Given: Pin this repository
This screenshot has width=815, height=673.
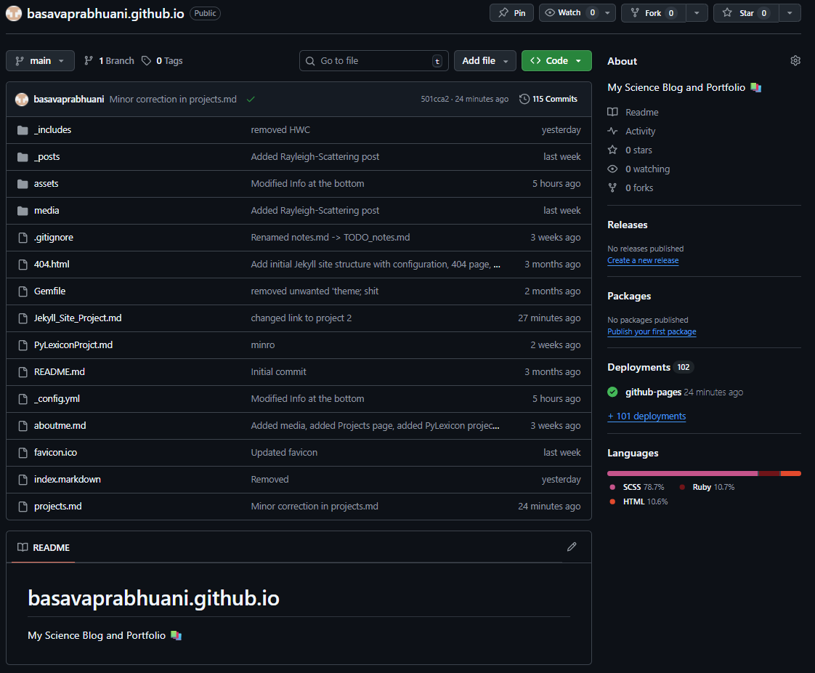Looking at the screenshot, I should click(511, 13).
